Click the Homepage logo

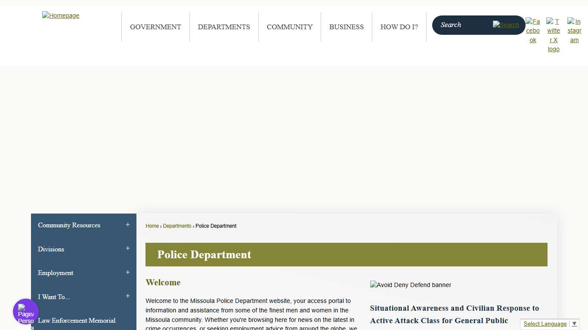tap(60, 15)
